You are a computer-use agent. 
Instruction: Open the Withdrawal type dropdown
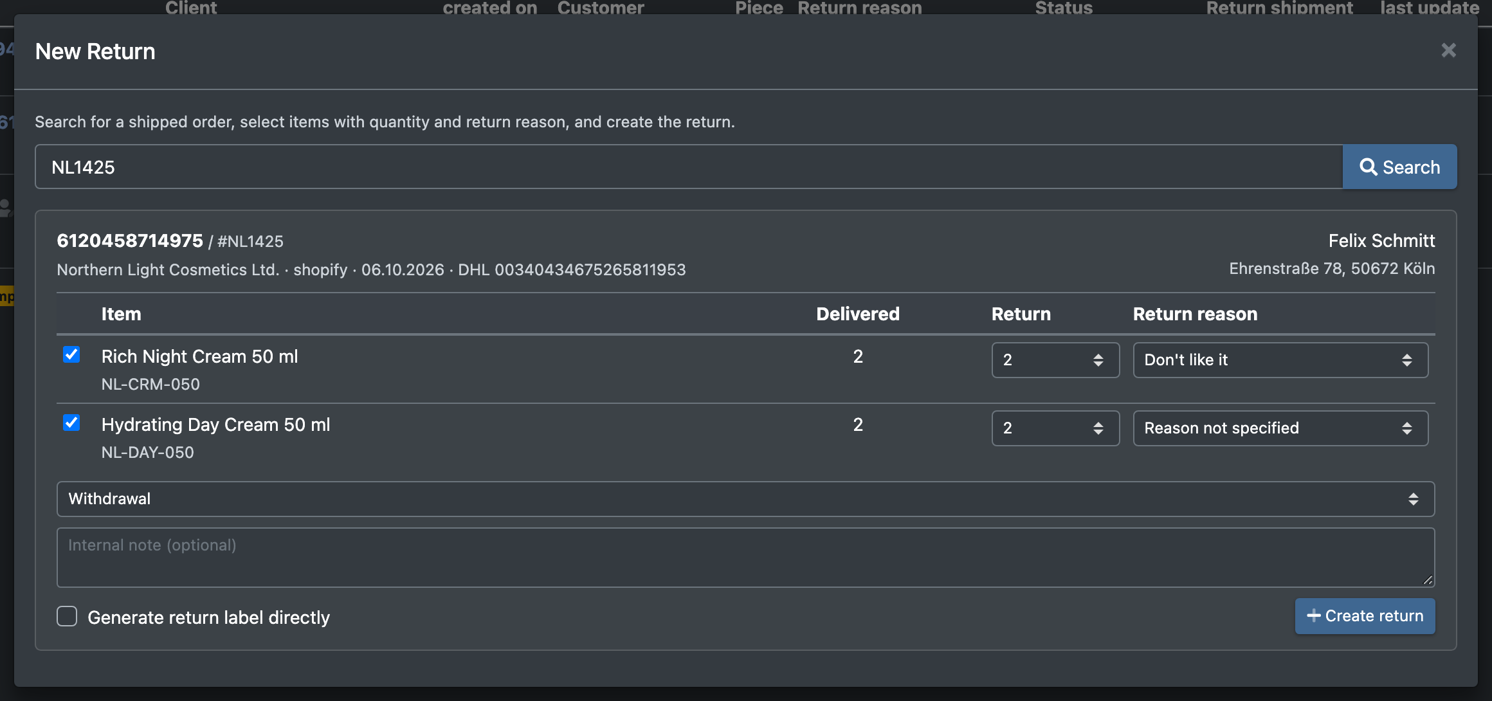pos(745,499)
